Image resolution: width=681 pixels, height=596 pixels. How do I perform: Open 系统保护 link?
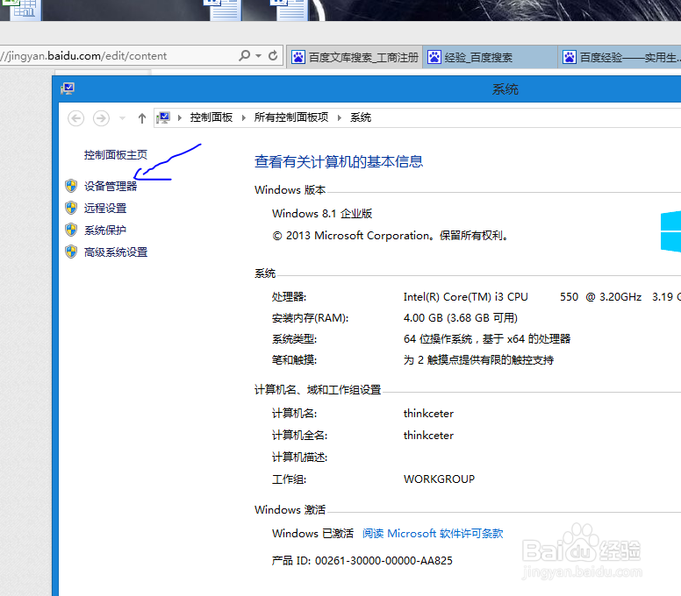pos(105,230)
